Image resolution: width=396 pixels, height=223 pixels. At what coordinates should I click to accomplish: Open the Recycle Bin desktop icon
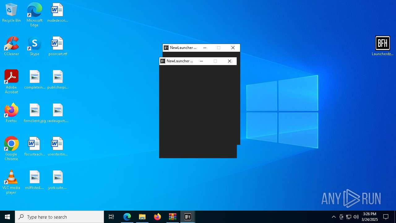(x=11, y=13)
